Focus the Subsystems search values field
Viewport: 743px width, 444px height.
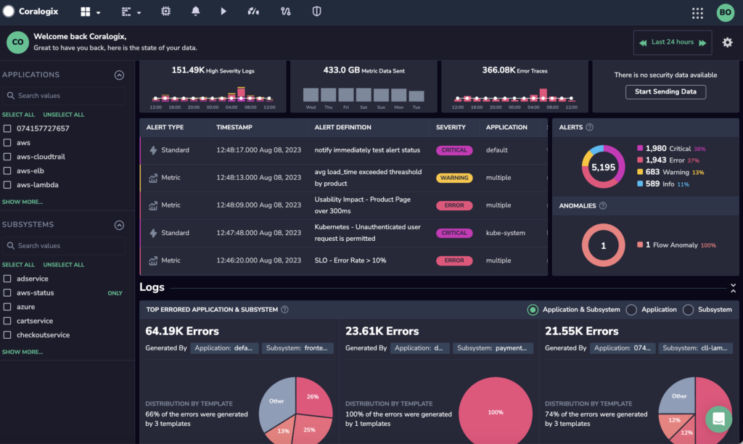pos(64,246)
